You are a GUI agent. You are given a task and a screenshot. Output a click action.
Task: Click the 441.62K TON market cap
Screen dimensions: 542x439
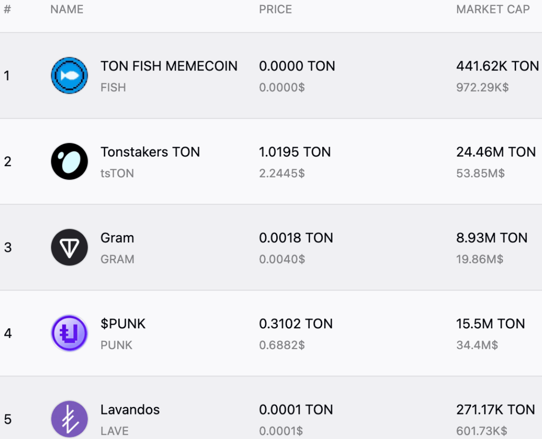point(497,66)
